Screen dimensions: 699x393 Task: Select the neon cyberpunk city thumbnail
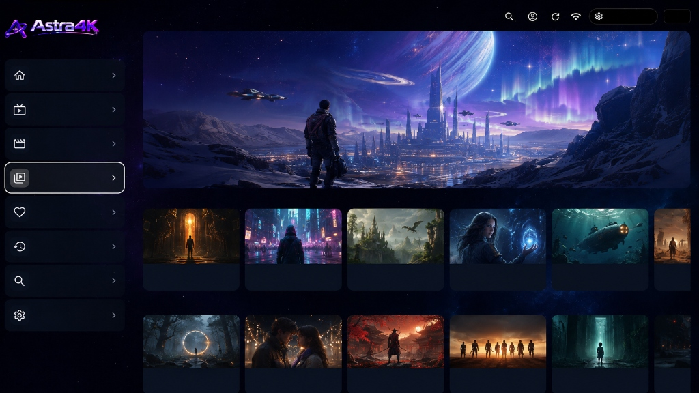[294, 236]
